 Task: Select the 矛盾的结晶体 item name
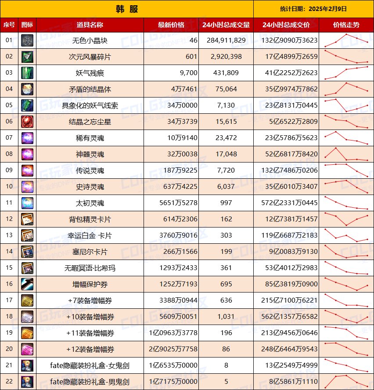[x=90, y=89]
